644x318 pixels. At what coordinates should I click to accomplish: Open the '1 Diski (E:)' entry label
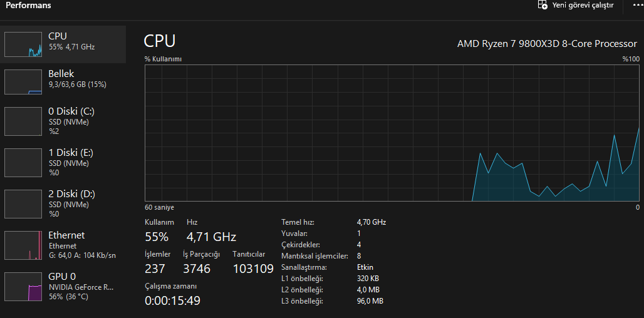(x=71, y=153)
